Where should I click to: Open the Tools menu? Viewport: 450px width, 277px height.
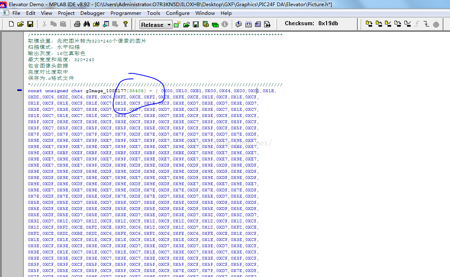154,13
